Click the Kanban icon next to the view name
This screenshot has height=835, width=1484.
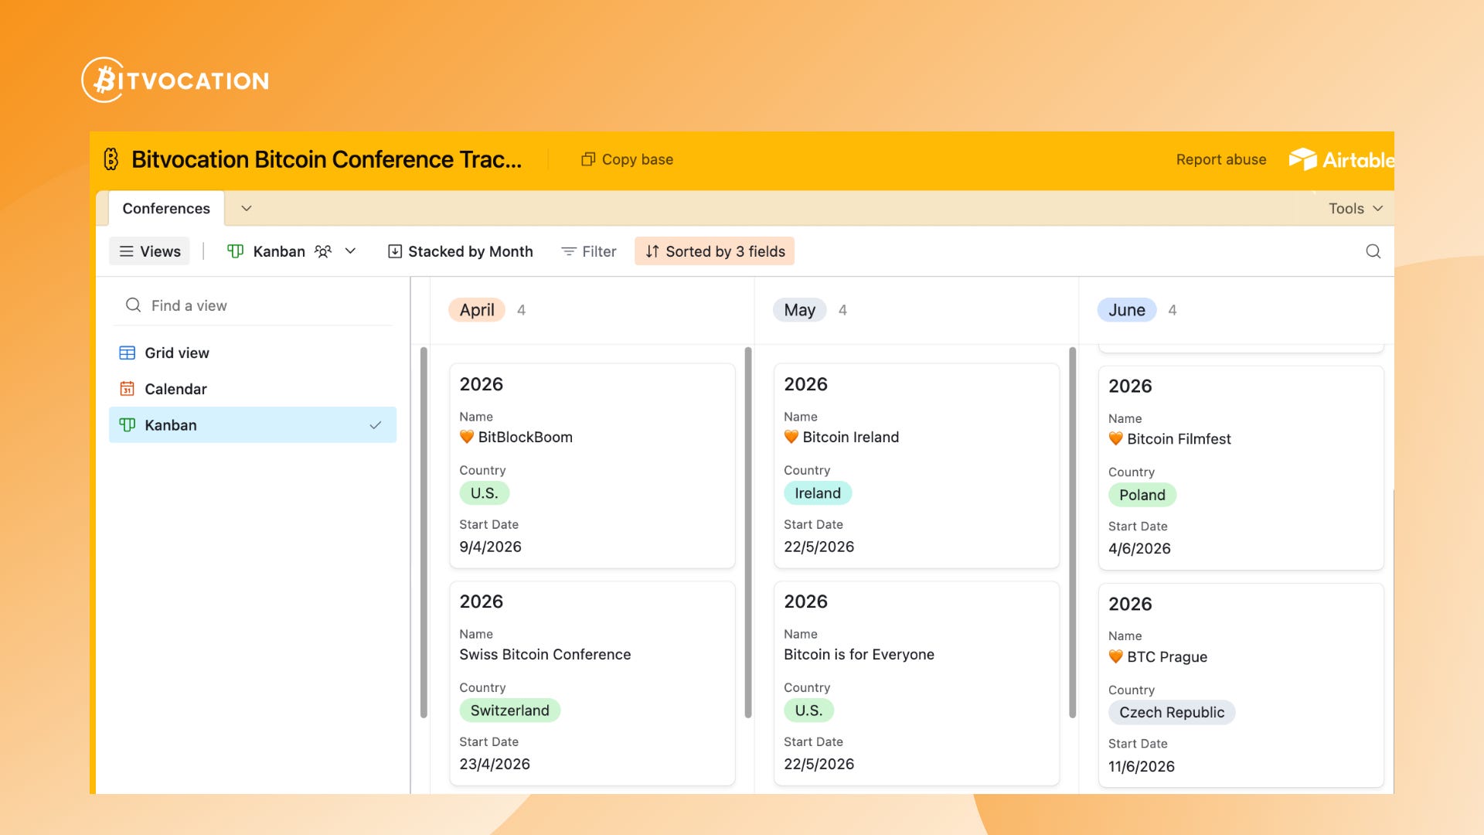[236, 250]
